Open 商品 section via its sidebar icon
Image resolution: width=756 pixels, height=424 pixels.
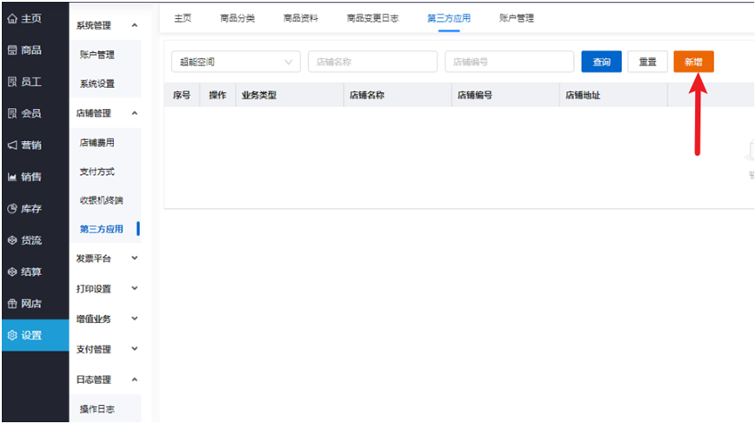(x=12, y=50)
